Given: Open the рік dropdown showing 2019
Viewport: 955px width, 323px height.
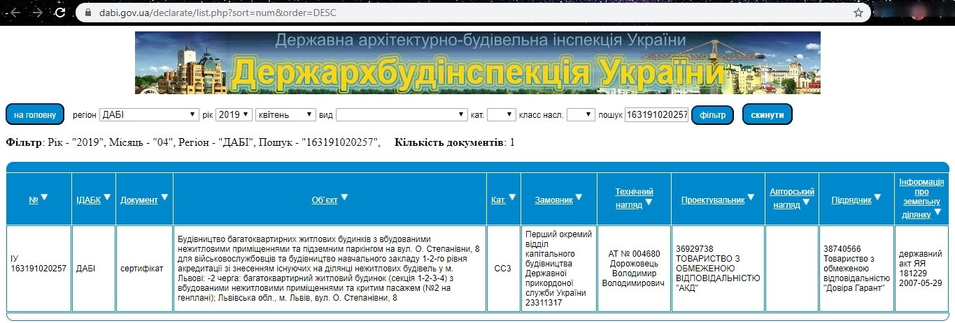Looking at the screenshot, I should pyautogui.click(x=234, y=114).
